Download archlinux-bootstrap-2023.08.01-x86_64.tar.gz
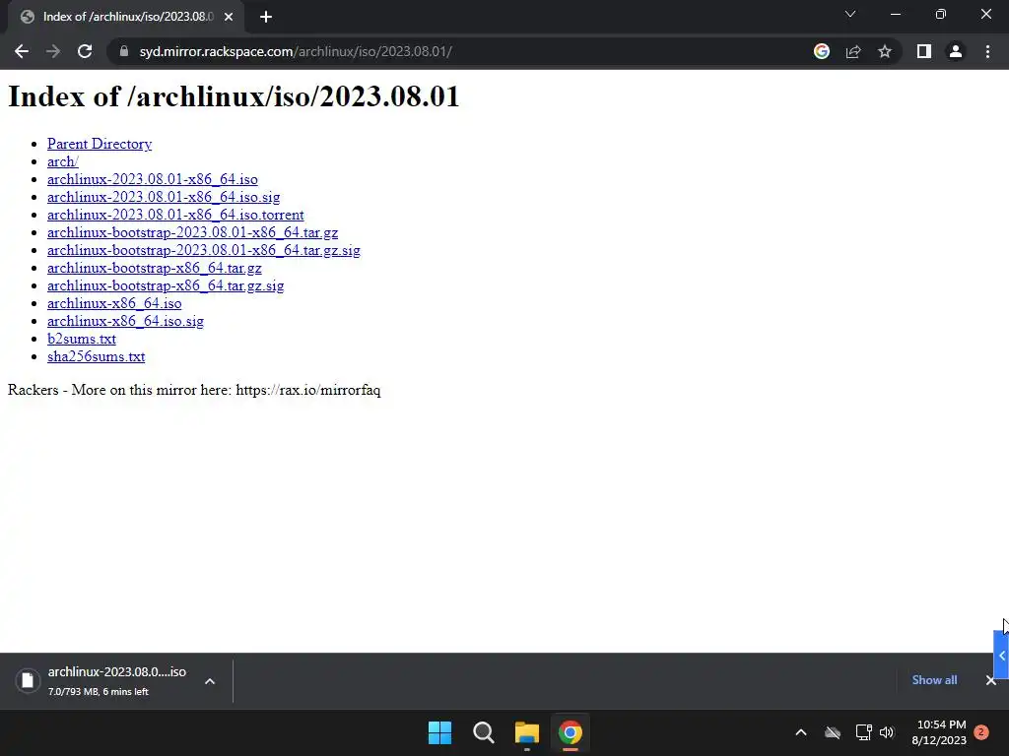Screen dimensions: 1009x756 point(192,232)
